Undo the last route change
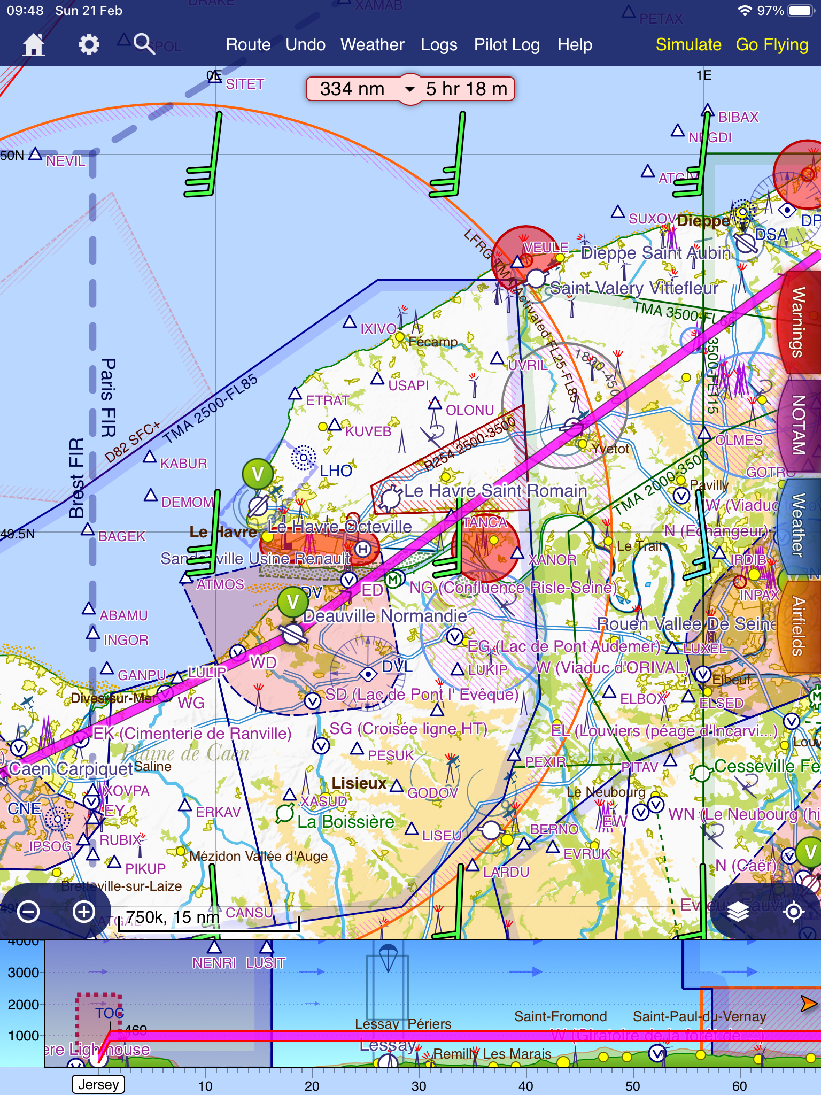821x1095 pixels. (305, 44)
